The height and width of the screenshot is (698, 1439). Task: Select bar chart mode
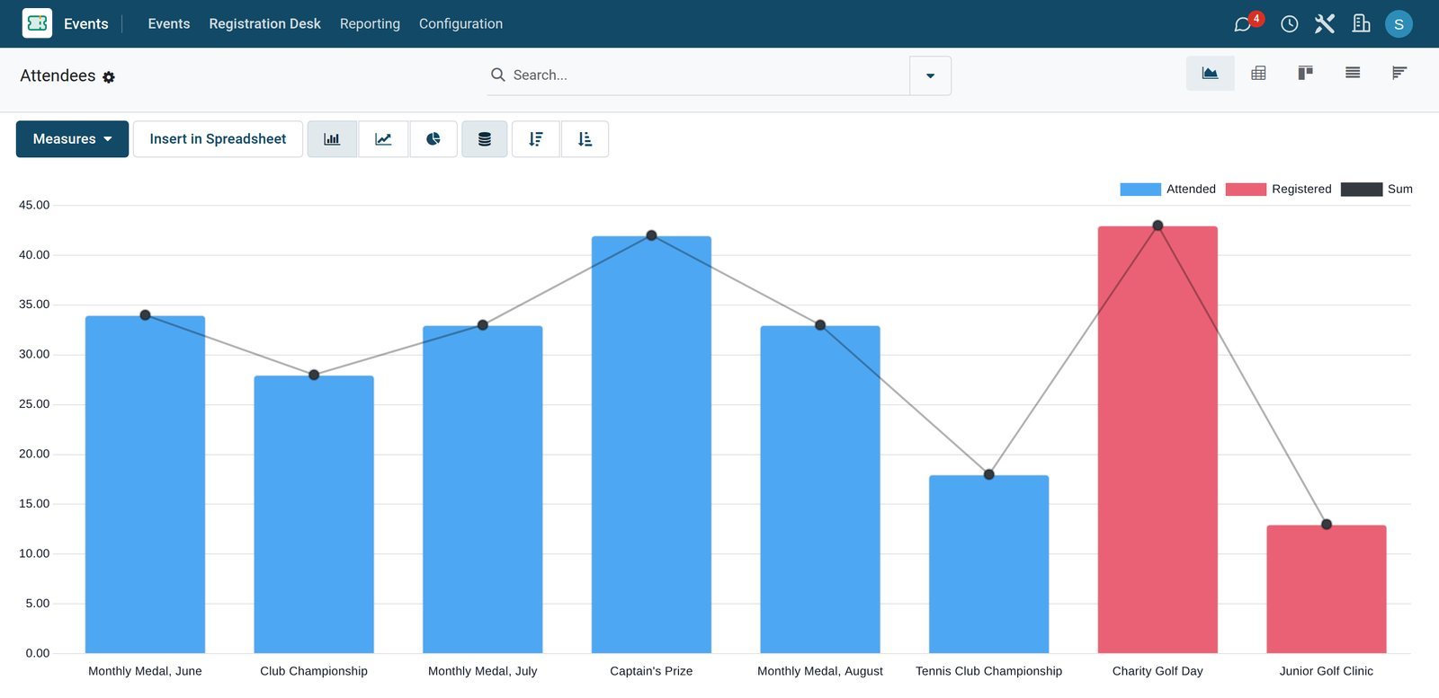point(332,139)
